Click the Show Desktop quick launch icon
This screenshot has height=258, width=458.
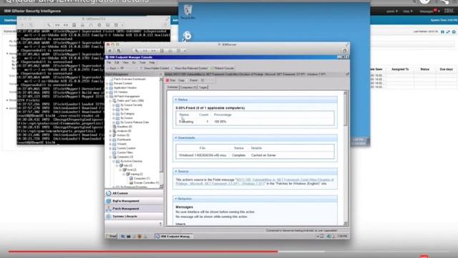pyautogui.click(x=123, y=236)
